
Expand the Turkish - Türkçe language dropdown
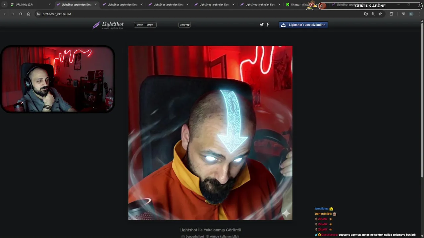(145, 25)
